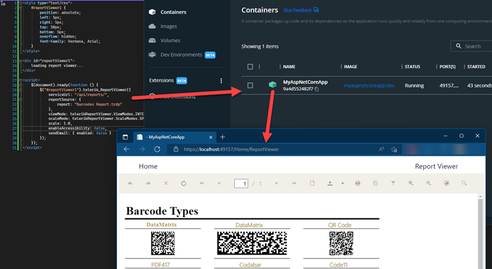Refresh the report in the viewer toolbar
The height and width of the screenshot is (269, 492).
tap(184, 183)
